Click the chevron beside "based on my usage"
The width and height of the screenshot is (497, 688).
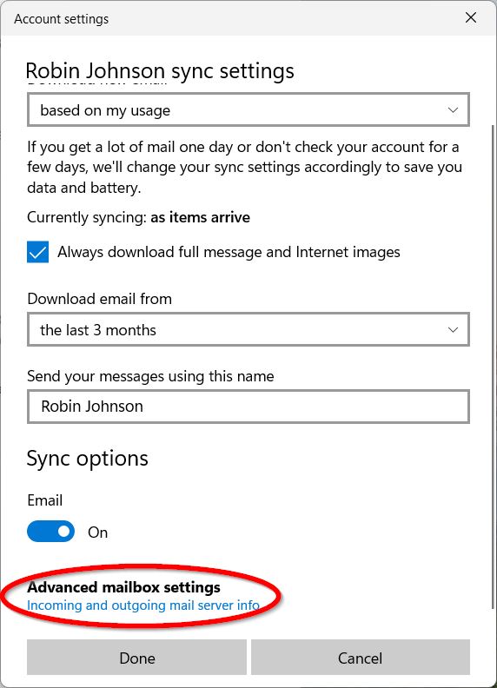click(453, 109)
